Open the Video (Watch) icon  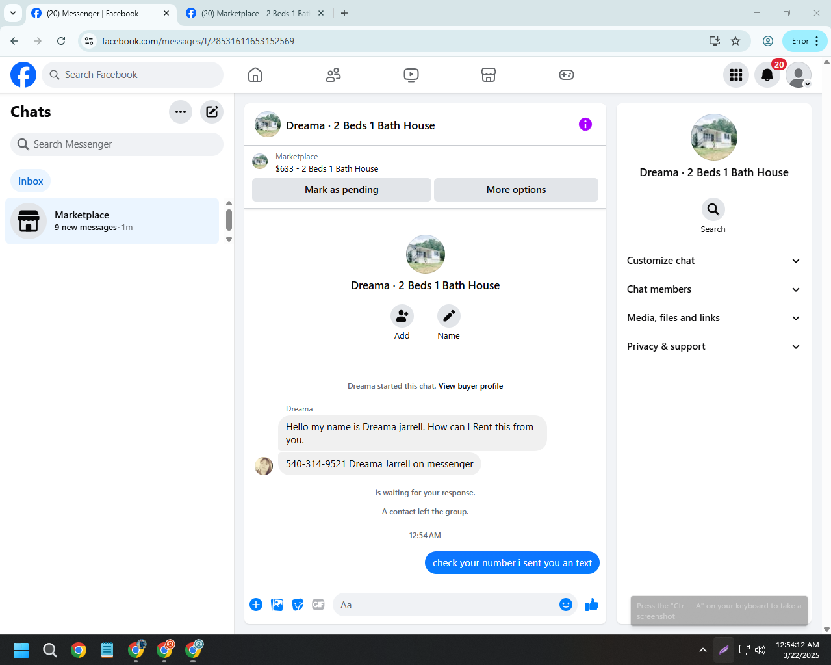[x=411, y=75]
